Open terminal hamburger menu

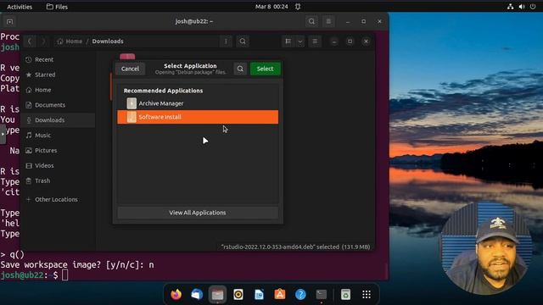[328, 21]
